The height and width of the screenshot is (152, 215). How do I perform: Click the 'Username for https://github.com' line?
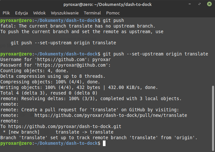56,59
